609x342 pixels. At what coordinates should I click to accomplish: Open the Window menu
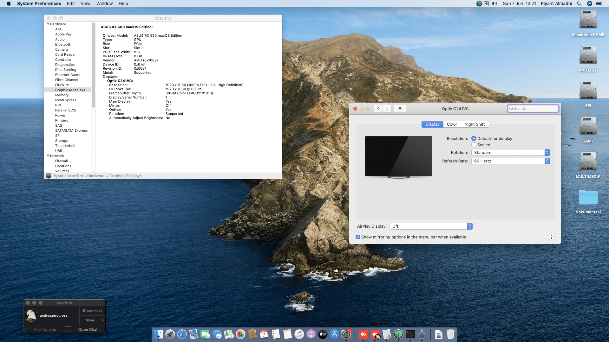(x=105, y=3)
